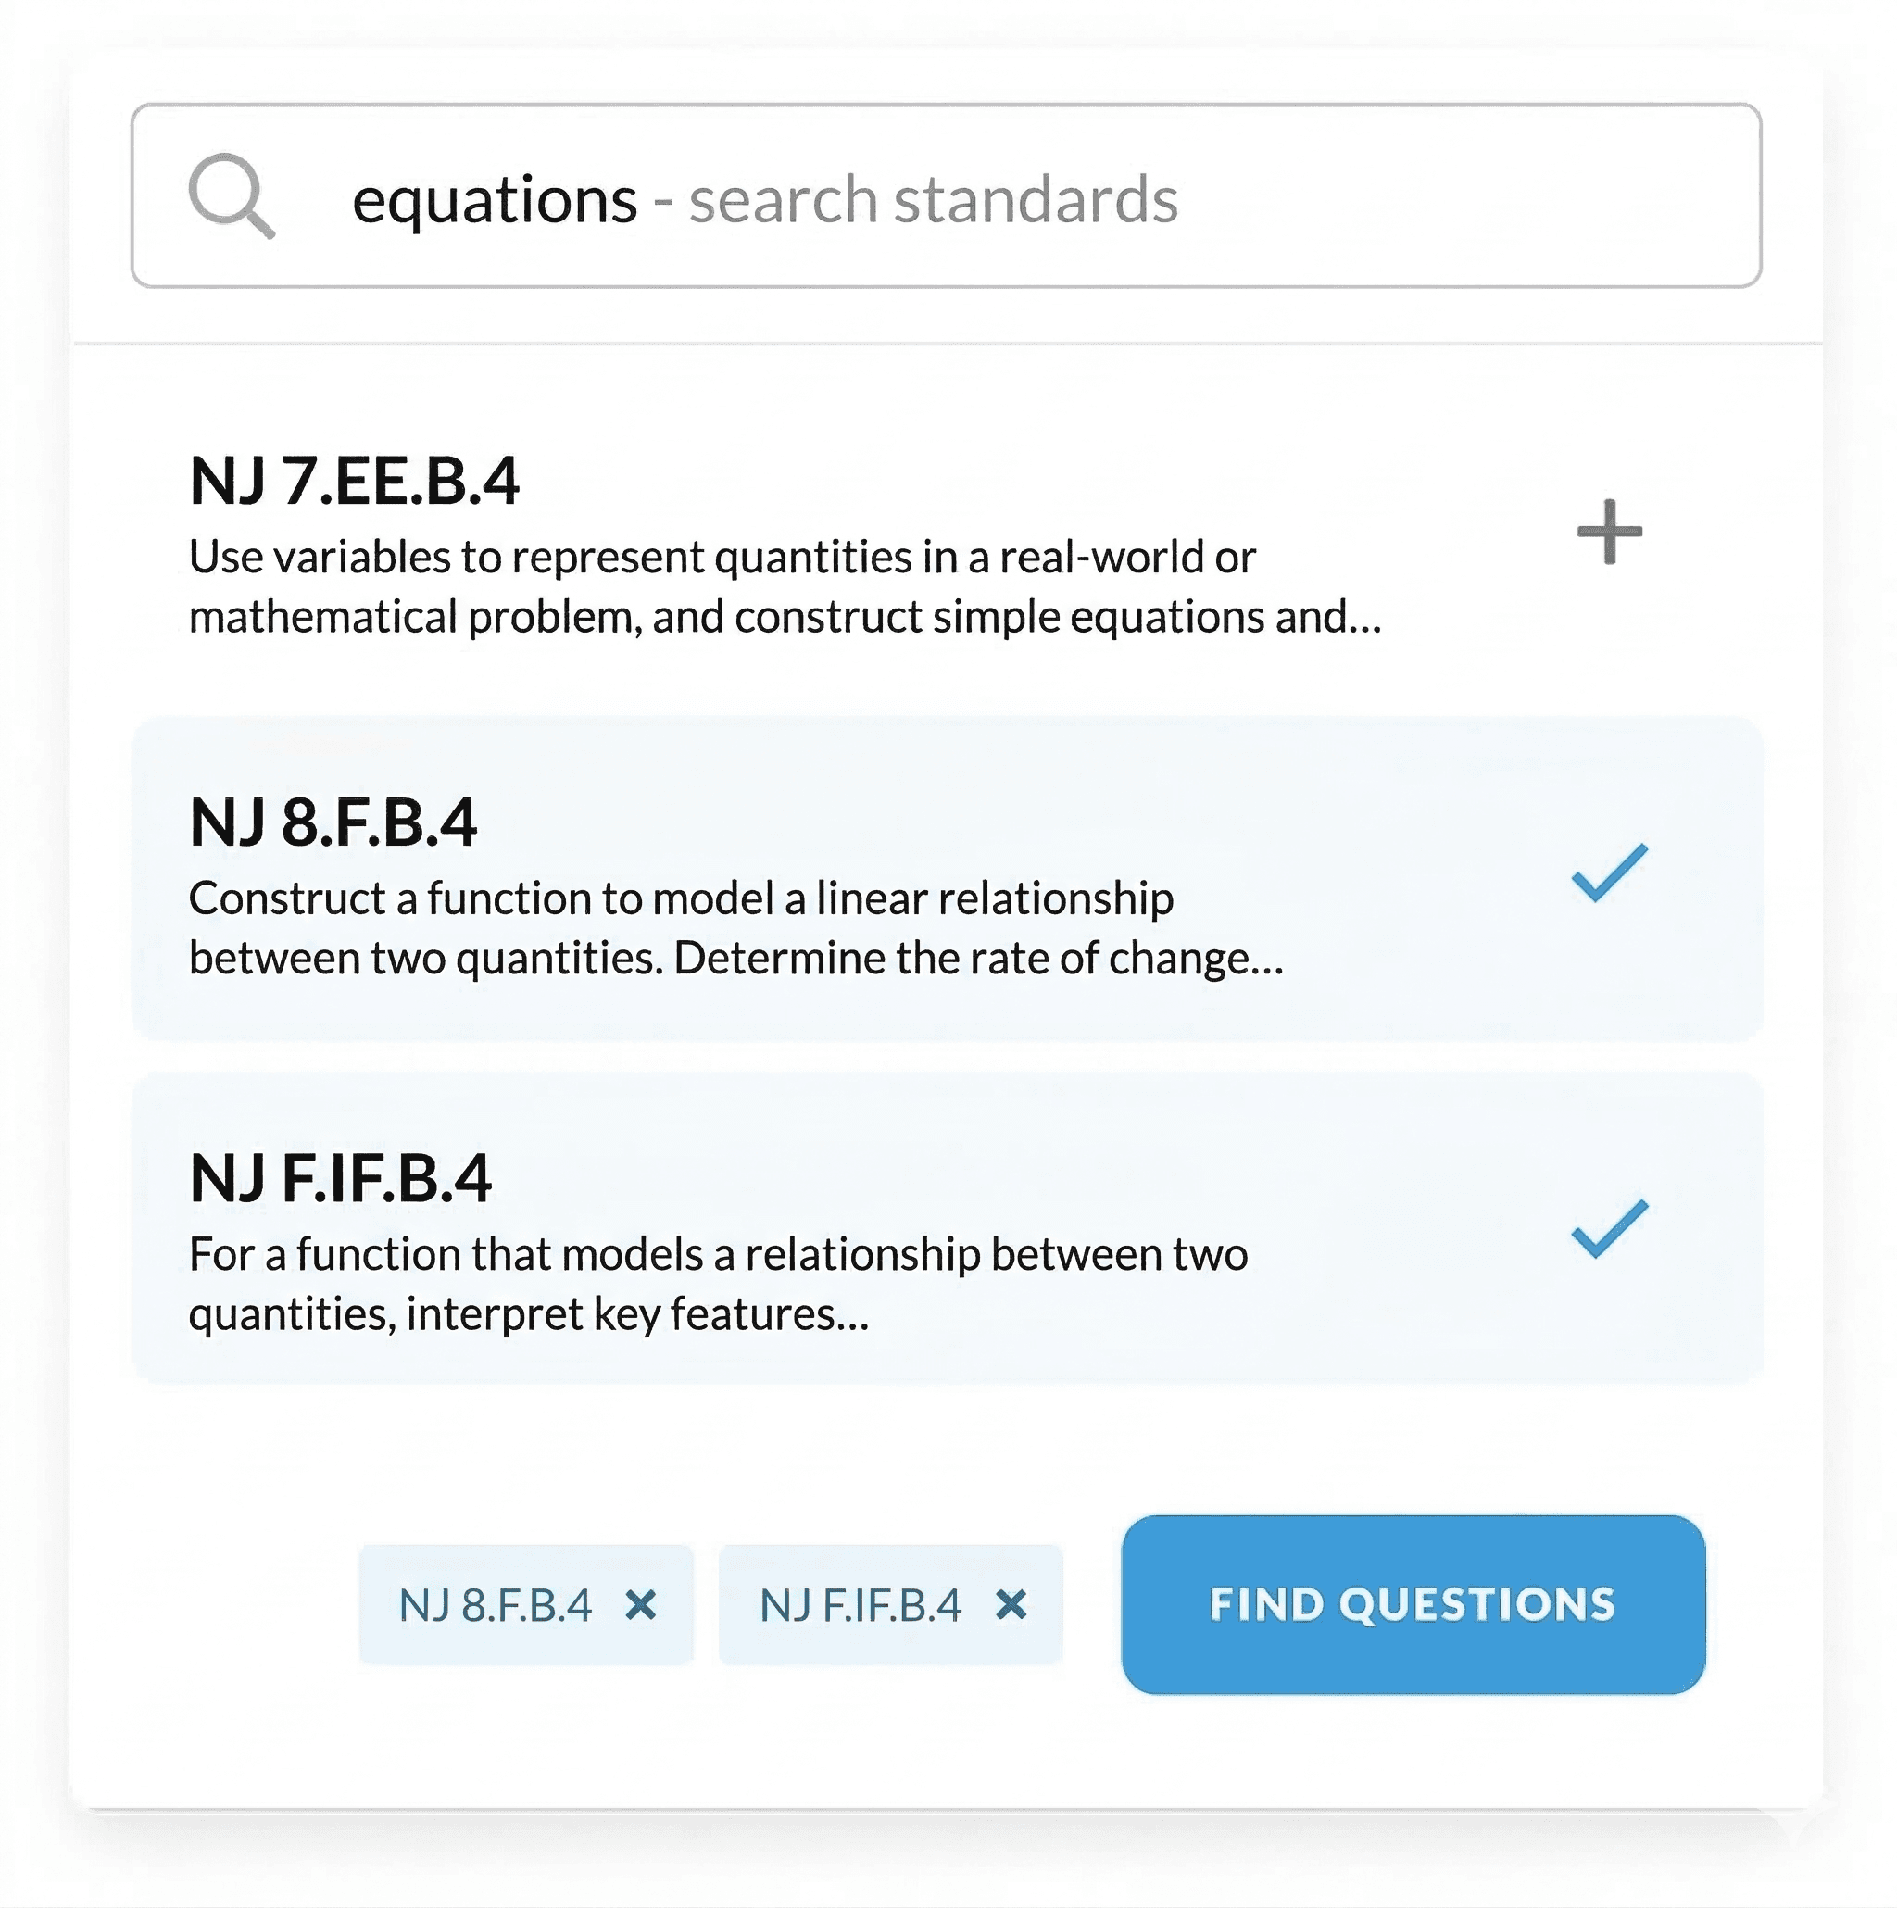Select the NJ 7.EE.B.4 heading
1897x1908 pixels.
[354, 482]
